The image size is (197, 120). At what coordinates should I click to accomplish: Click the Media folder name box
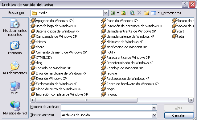click(x=67, y=13)
